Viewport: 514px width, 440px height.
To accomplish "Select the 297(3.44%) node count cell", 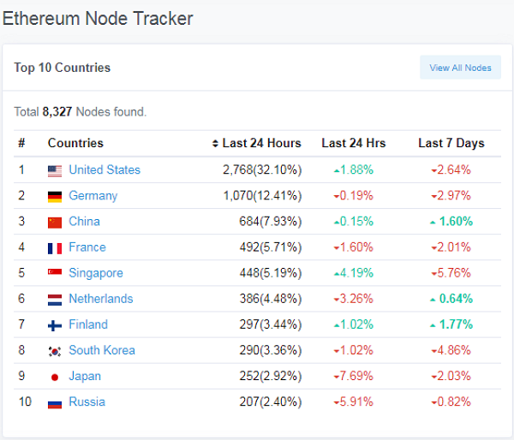I will pyautogui.click(x=271, y=324).
